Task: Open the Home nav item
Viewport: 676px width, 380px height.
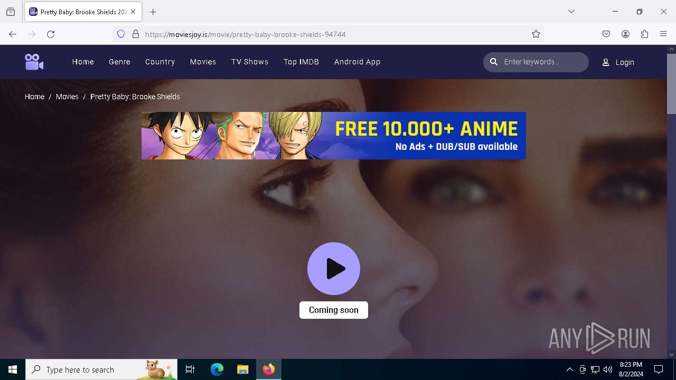Action: point(83,62)
